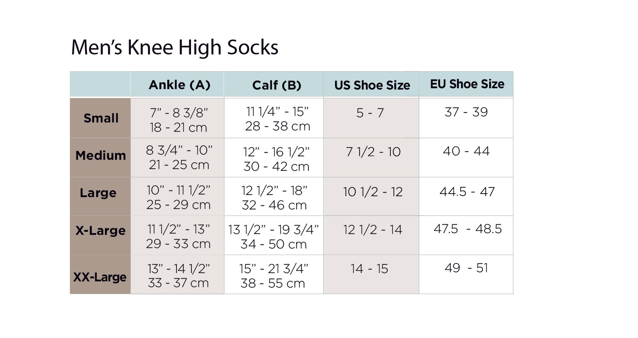Select the Calf (B) column header
This screenshot has width=638, height=338.
(x=277, y=85)
